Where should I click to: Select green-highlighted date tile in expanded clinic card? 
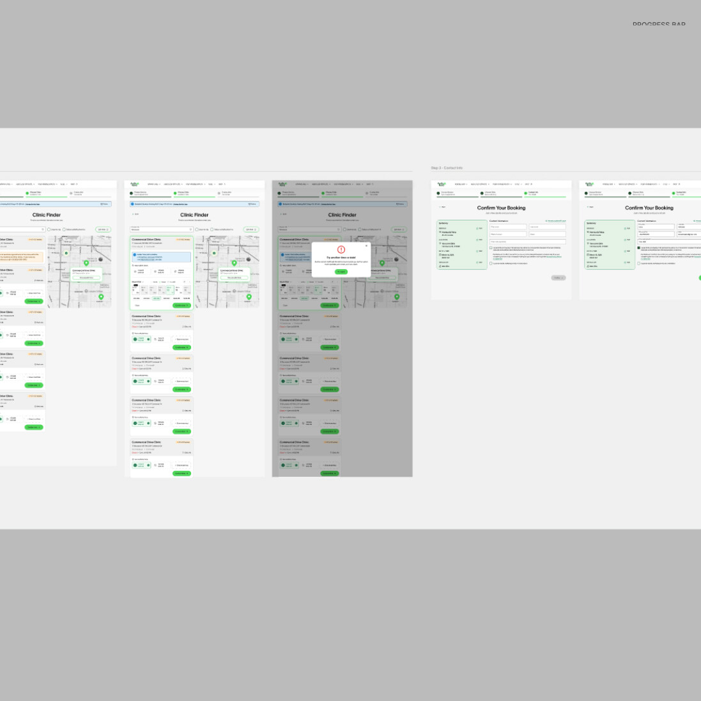(169, 289)
